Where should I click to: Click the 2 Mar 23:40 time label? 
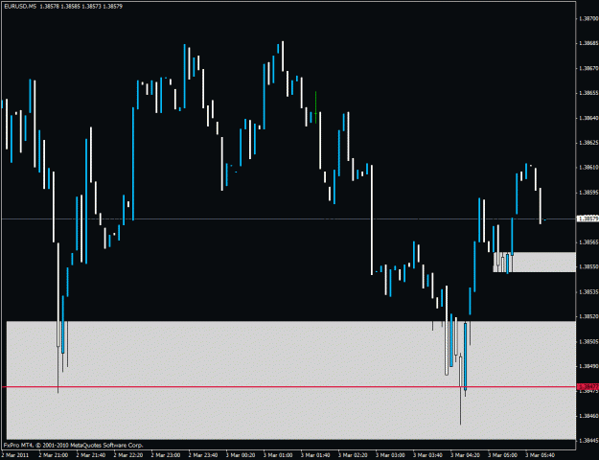pos(203,455)
